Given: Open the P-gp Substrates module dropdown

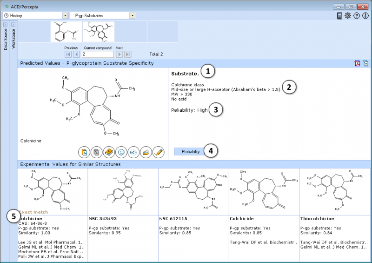Looking at the screenshot, I should pos(133,16).
